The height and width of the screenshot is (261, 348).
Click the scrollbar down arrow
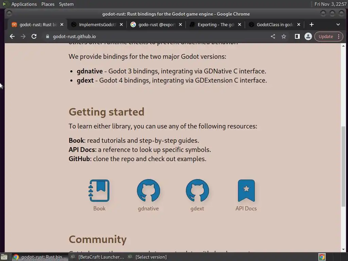point(343,249)
